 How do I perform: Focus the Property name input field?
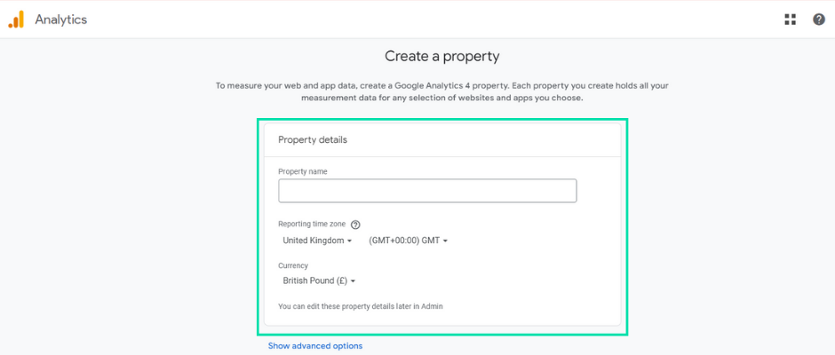tap(427, 191)
